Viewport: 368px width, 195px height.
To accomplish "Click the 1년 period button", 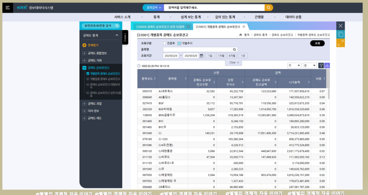I will [x=243, y=56].
